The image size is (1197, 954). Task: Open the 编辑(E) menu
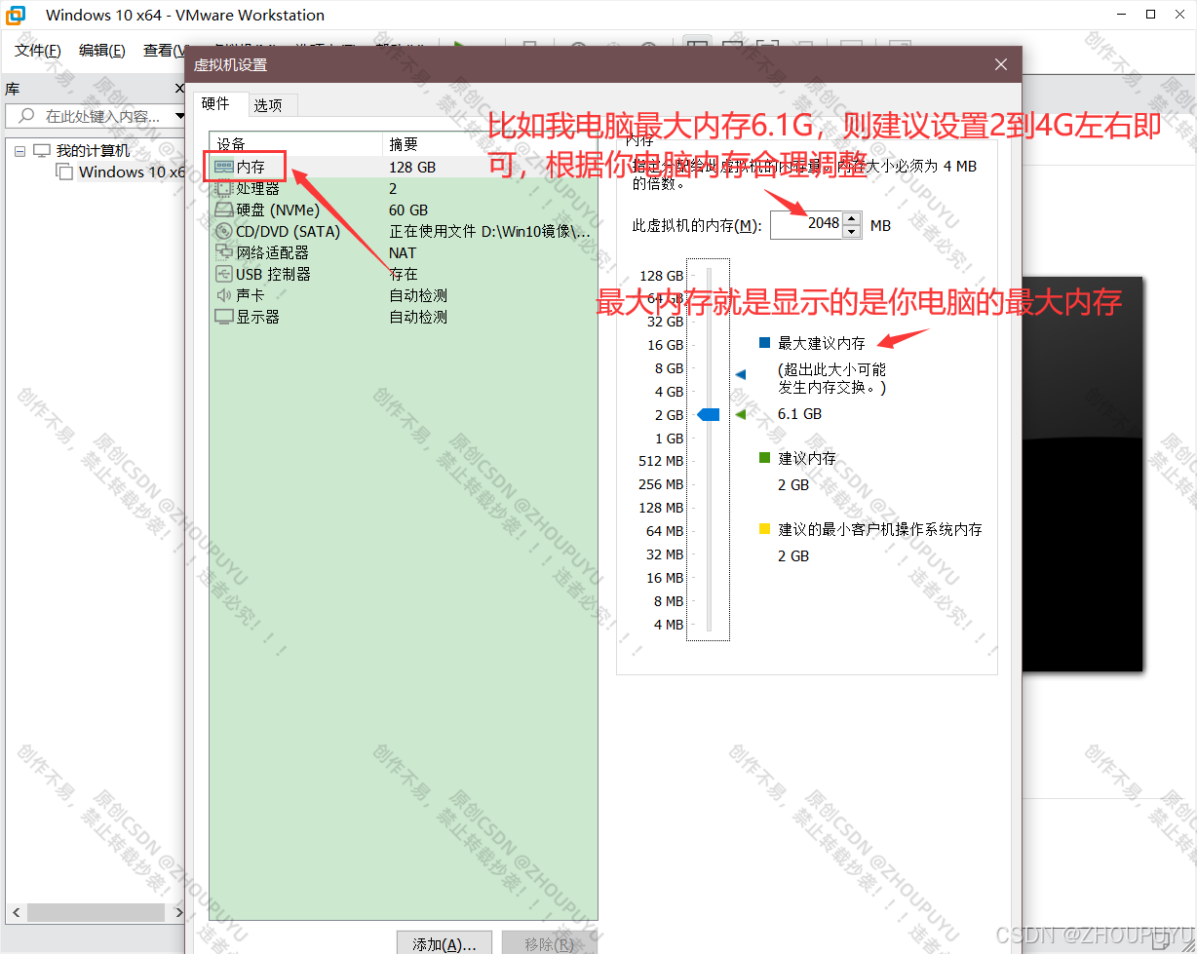click(102, 51)
